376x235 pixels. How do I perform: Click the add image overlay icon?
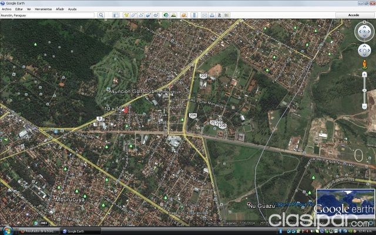point(149,15)
